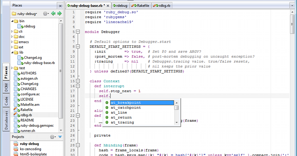Viewport: 297px width, 156px height.
Task: Expand the emacs folder
Action: coord(12,42)
